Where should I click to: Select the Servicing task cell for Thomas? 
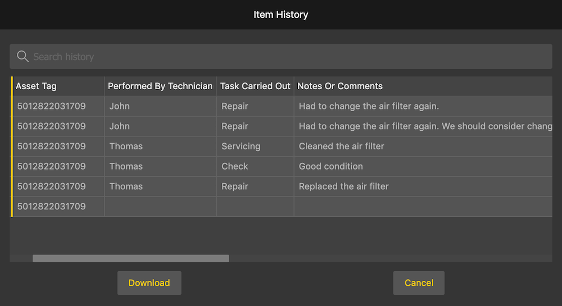241,146
